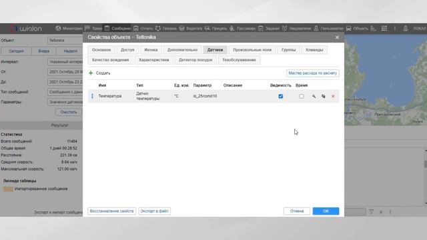Open the Параметры dropdown
The image size is (427, 240).
(x=65, y=102)
